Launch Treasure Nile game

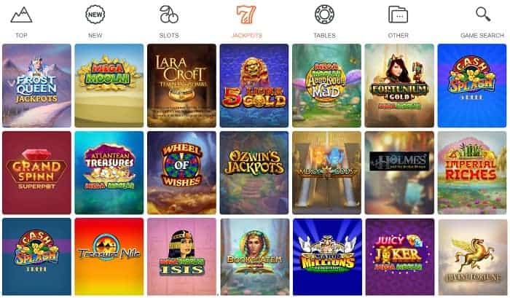point(109,256)
